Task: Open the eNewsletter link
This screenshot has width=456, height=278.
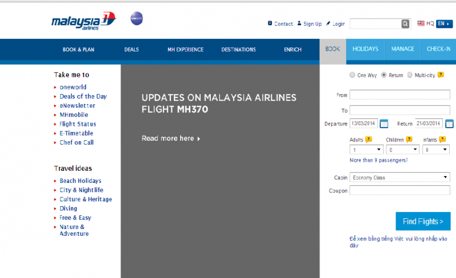Action: pyautogui.click(x=78, y=105)
